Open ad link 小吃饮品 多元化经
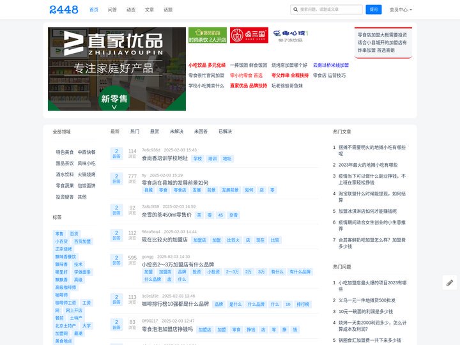This screenshot has height=345, width=460. coord(207,65)
